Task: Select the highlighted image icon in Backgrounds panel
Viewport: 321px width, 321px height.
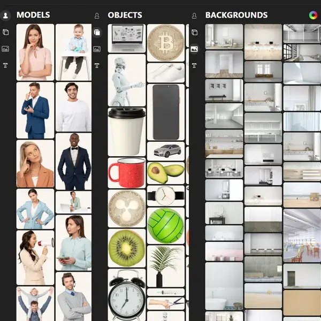Action: [194, 49]
